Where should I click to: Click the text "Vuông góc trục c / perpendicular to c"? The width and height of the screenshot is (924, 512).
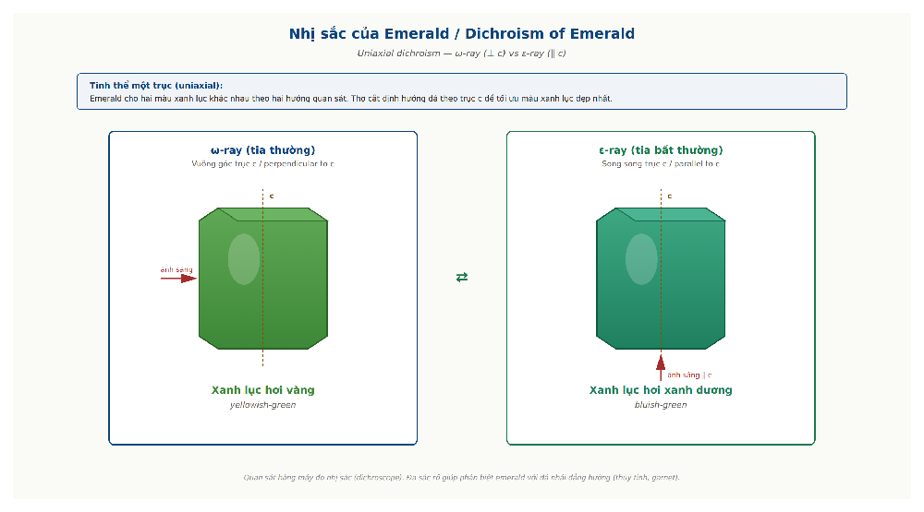pos(262,163)
